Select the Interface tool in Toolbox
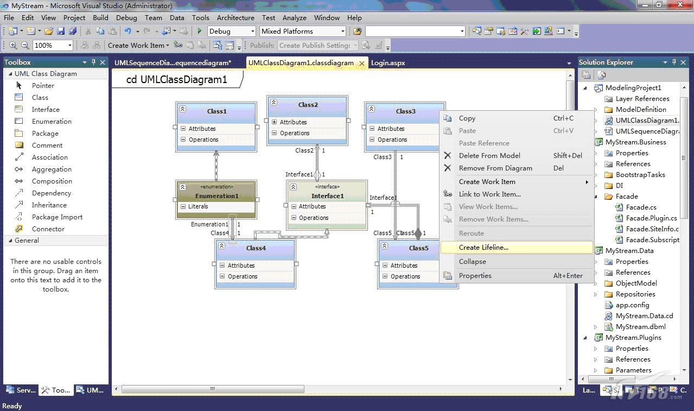This screenshot has height=411, width=694. click(x=57, y=110)
